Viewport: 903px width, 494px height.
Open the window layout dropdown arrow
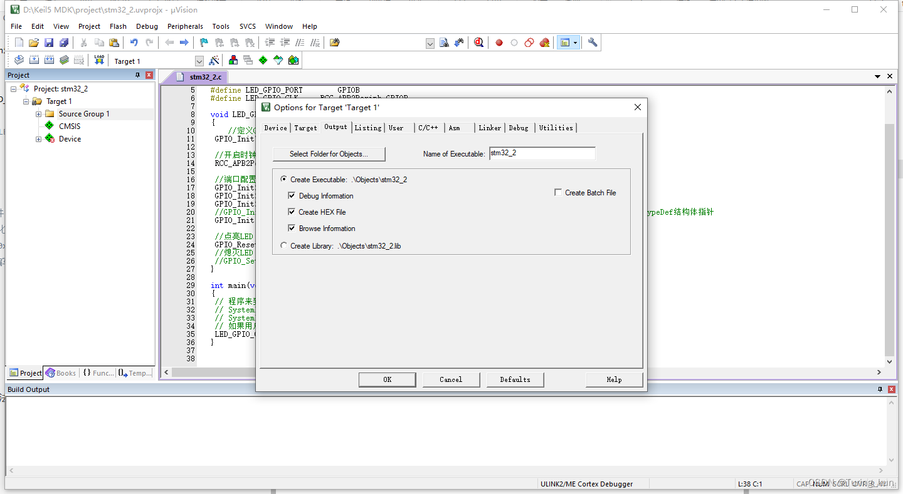[575, 43]
